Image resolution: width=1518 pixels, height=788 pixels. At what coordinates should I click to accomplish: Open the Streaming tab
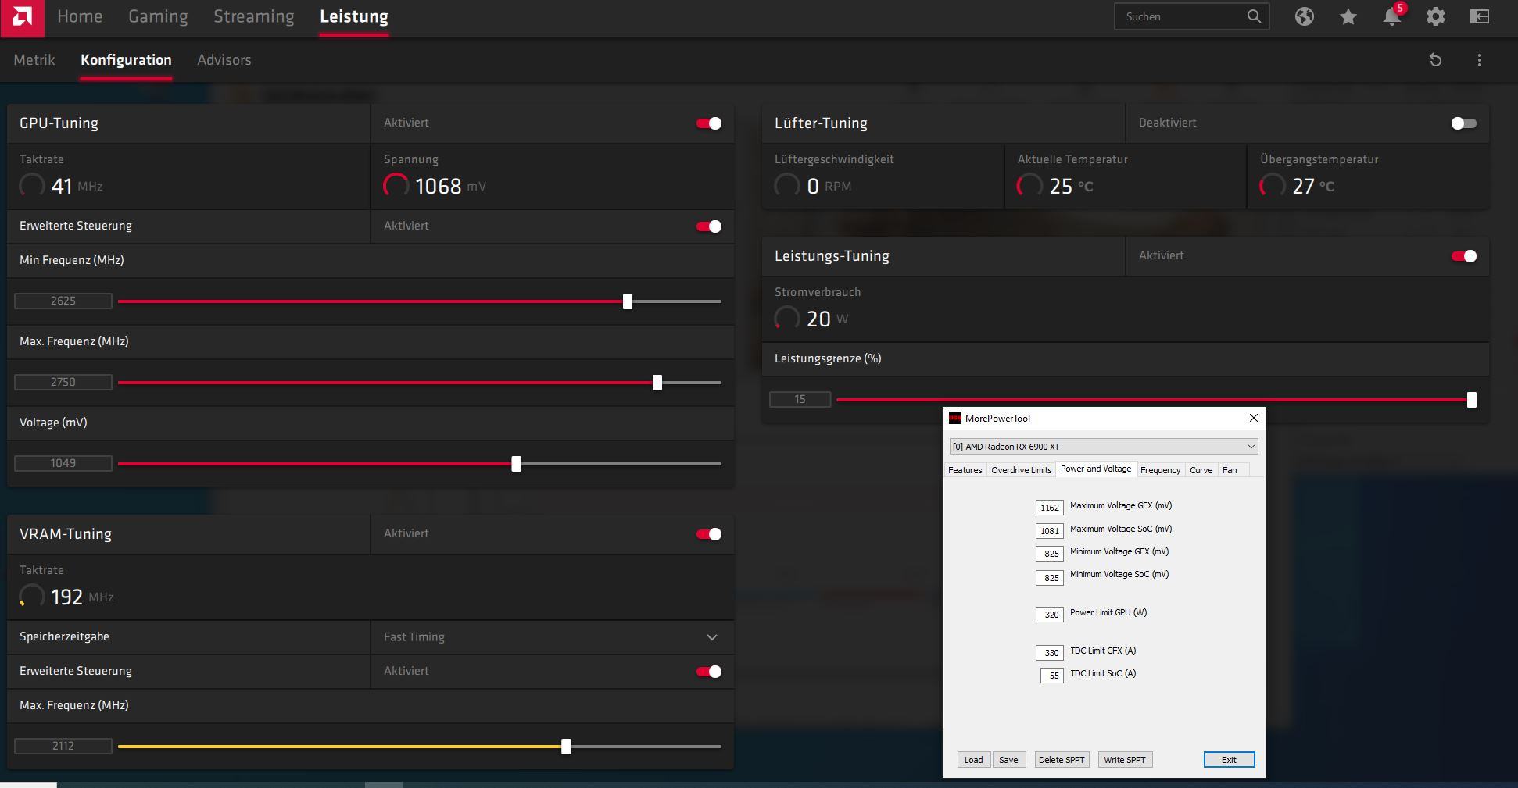pyautogui.click(x=254, y=16)
